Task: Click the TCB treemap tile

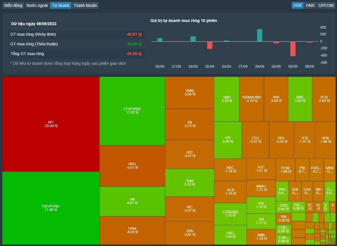Action: tap(304, 140)
